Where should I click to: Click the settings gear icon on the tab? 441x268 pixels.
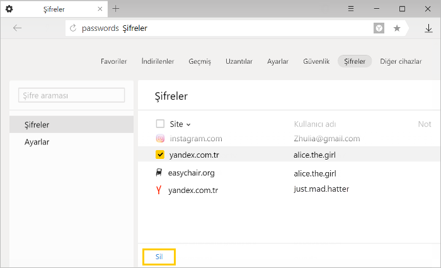click(9, 9)
